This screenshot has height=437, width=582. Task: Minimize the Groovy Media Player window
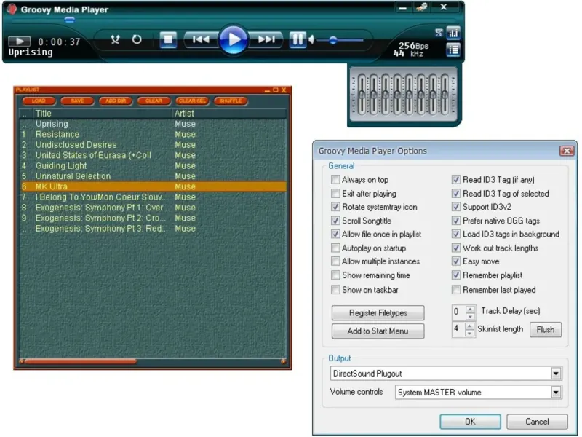403,7
